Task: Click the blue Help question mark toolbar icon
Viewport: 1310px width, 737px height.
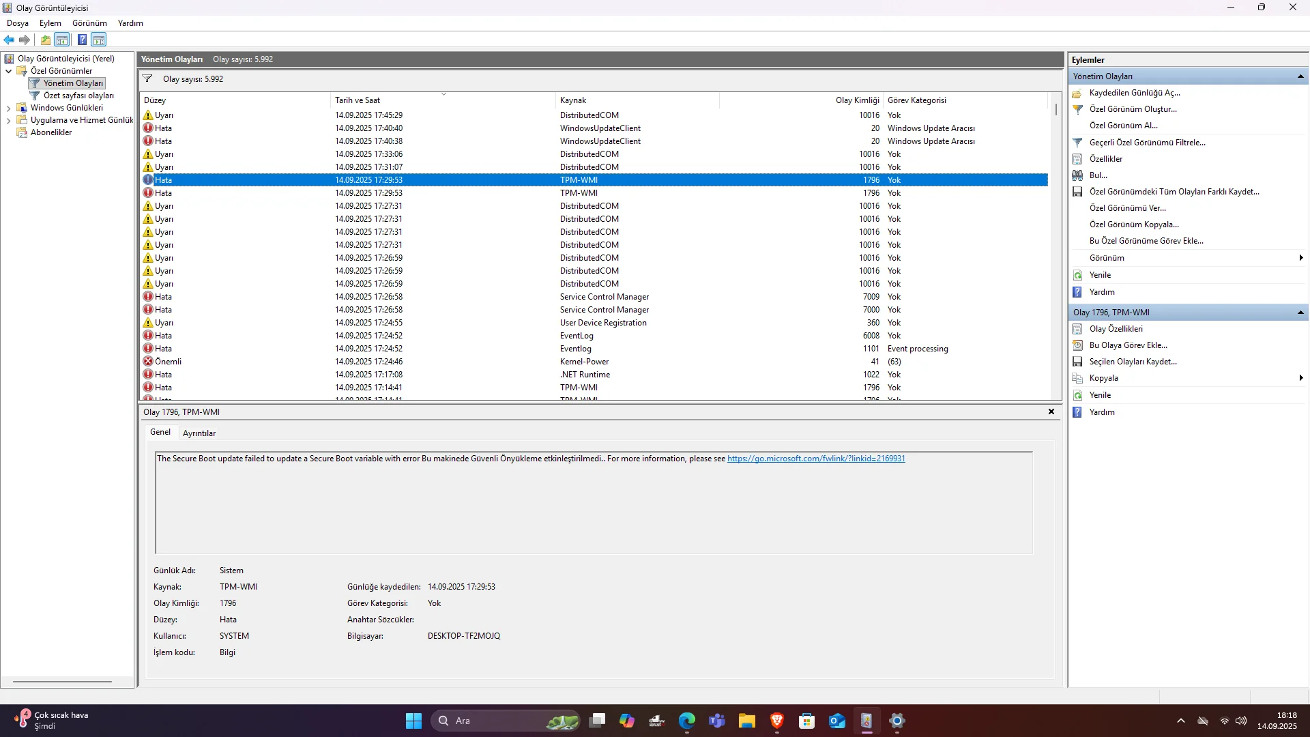Action: click(x=82, y=40)
